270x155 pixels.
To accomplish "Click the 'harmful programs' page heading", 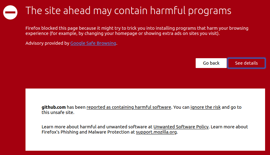I will (x=128, y=11).
